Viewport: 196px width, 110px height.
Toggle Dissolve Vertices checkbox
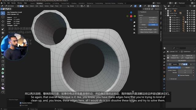point(21,103)
